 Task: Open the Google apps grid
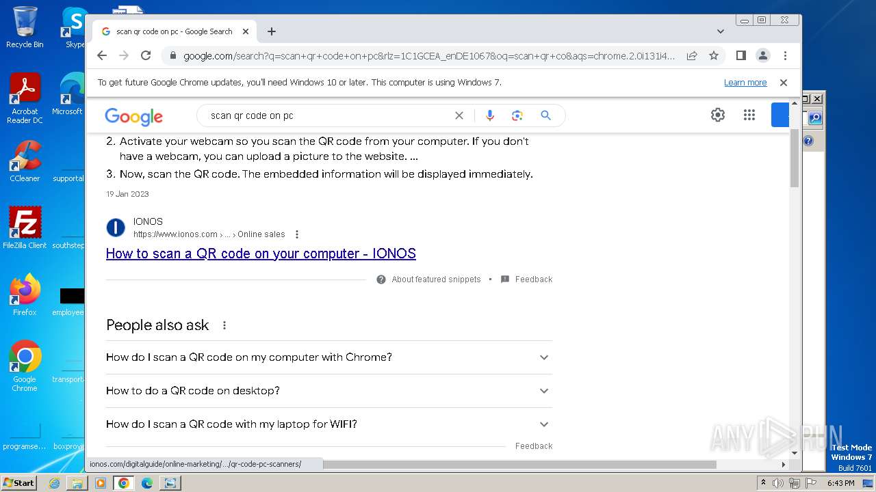(749, 115)
